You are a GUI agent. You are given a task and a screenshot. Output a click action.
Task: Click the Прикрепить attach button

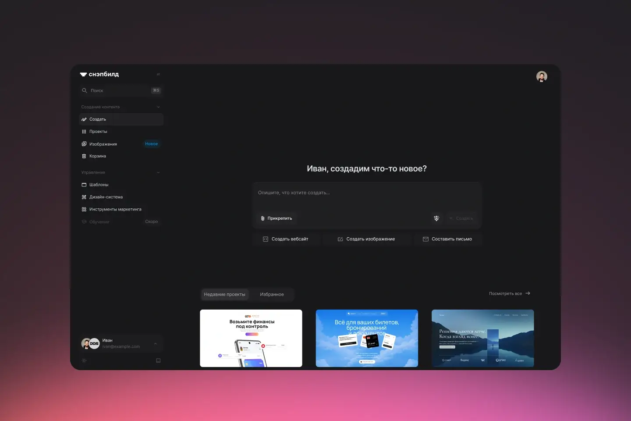(x=277, y=218)
